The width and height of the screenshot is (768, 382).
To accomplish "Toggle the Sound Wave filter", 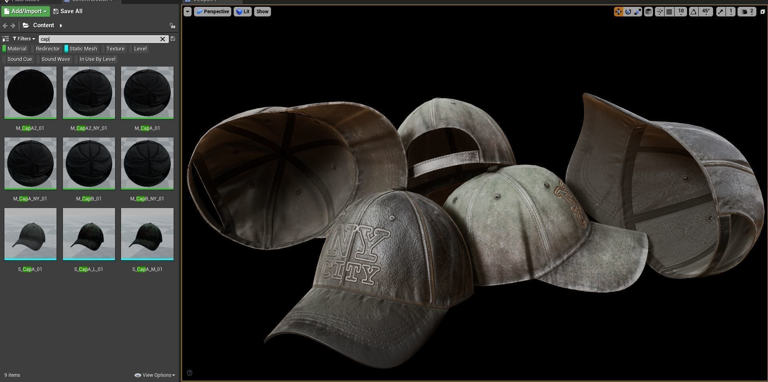I will point(54,59).
